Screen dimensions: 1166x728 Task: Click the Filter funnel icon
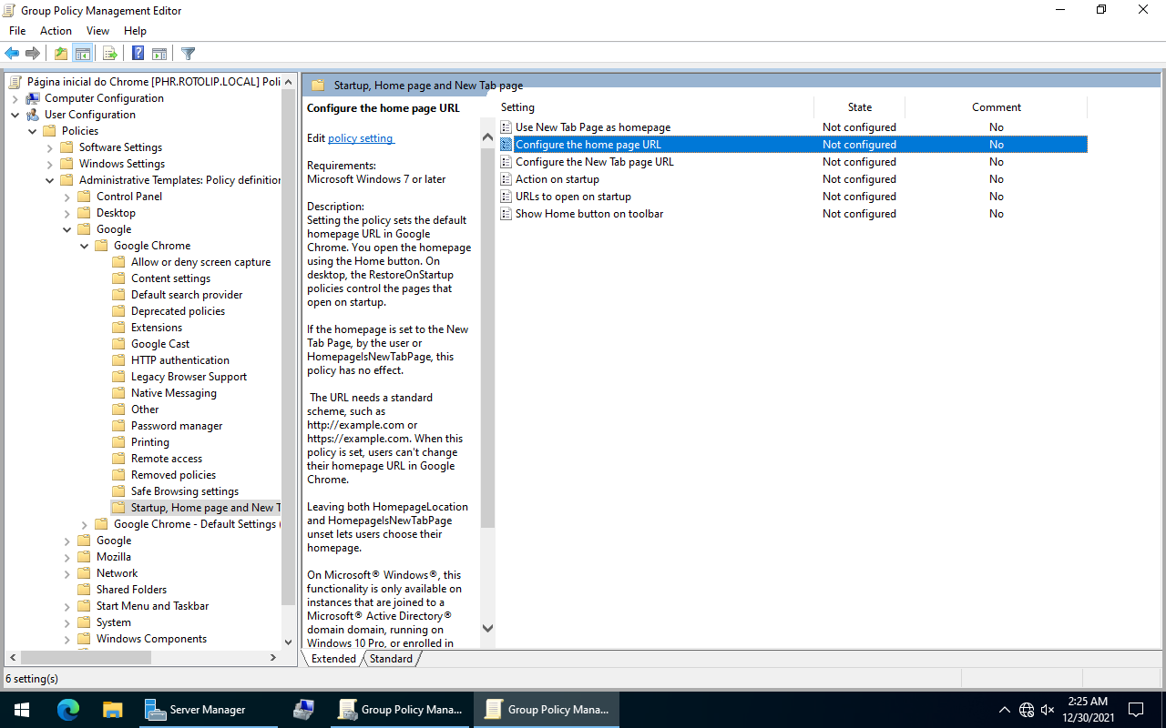click(188, 54)
